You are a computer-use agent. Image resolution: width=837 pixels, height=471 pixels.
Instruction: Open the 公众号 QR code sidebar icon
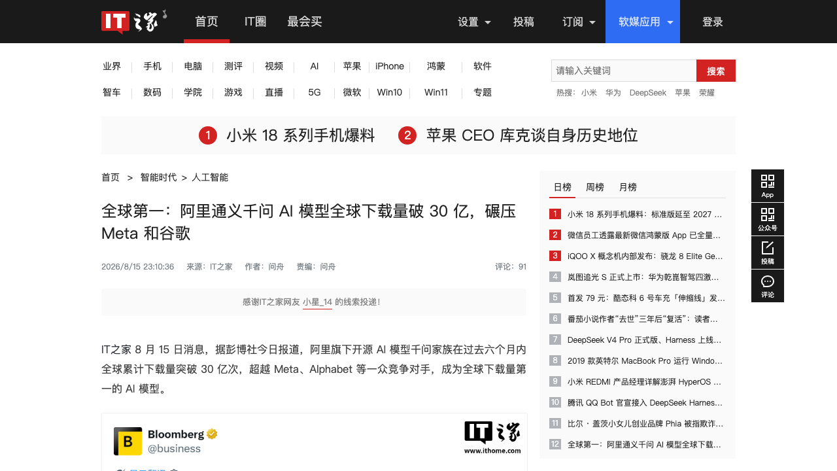tap(768, 219)
